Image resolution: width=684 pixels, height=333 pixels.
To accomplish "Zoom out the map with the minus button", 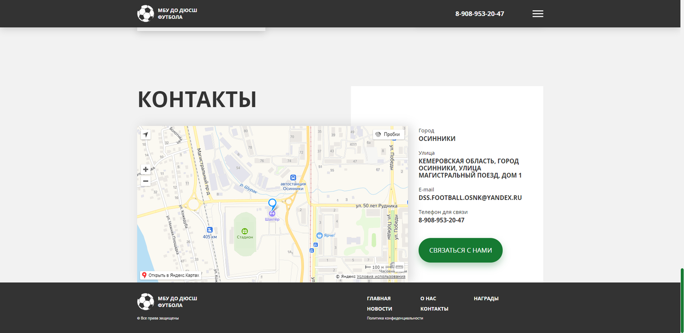I will 145,181.
